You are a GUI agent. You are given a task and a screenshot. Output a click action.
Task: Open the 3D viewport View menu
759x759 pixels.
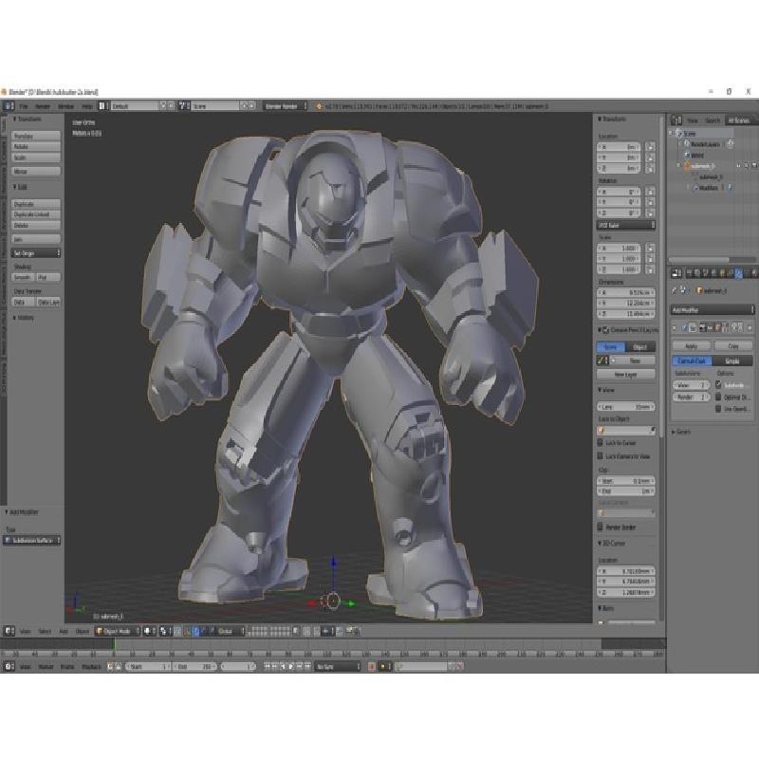(x=25, y=631)
